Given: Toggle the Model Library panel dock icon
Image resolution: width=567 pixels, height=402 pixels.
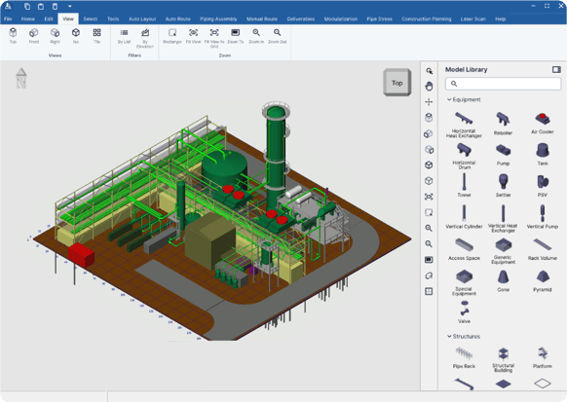Looking at the screenshot, I should [x=556, y=69].
